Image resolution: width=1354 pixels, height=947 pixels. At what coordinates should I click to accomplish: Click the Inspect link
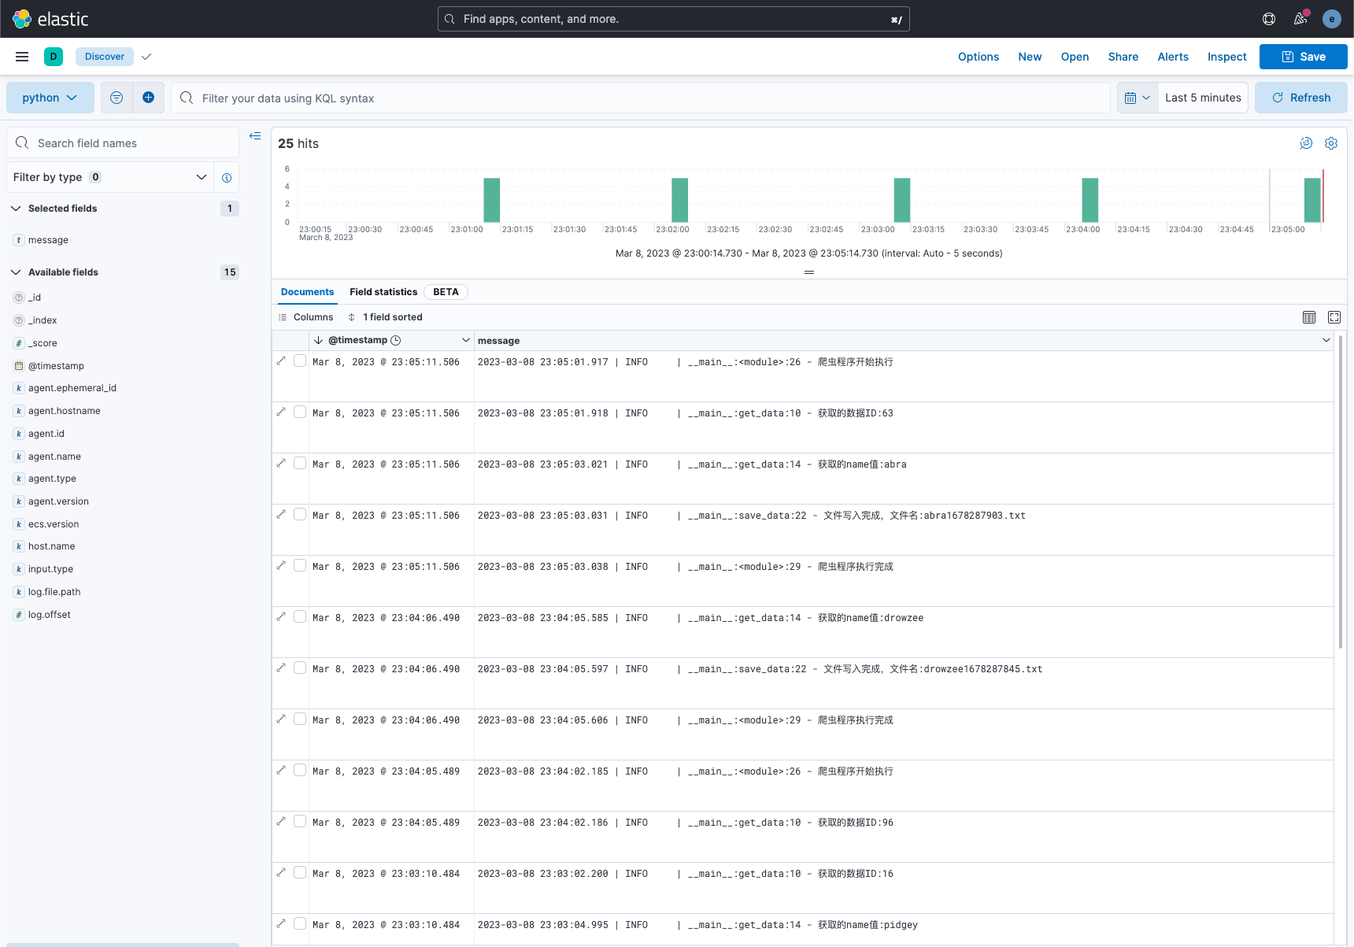(1227, 57)
